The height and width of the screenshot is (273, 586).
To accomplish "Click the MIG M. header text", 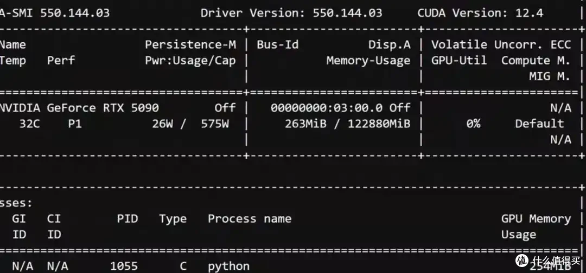I will point(550,76).
